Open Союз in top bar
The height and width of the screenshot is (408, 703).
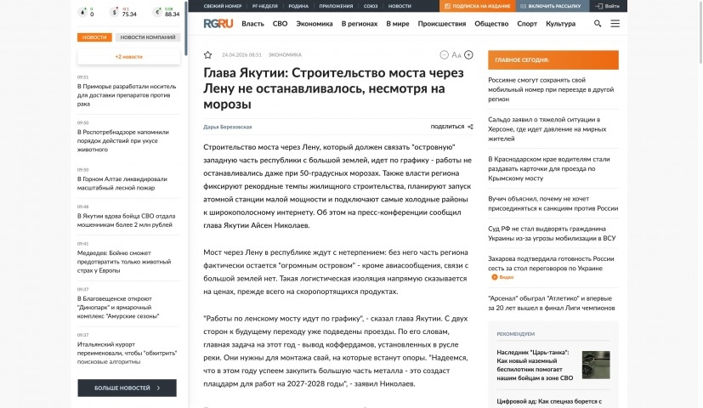coord(371,6)
